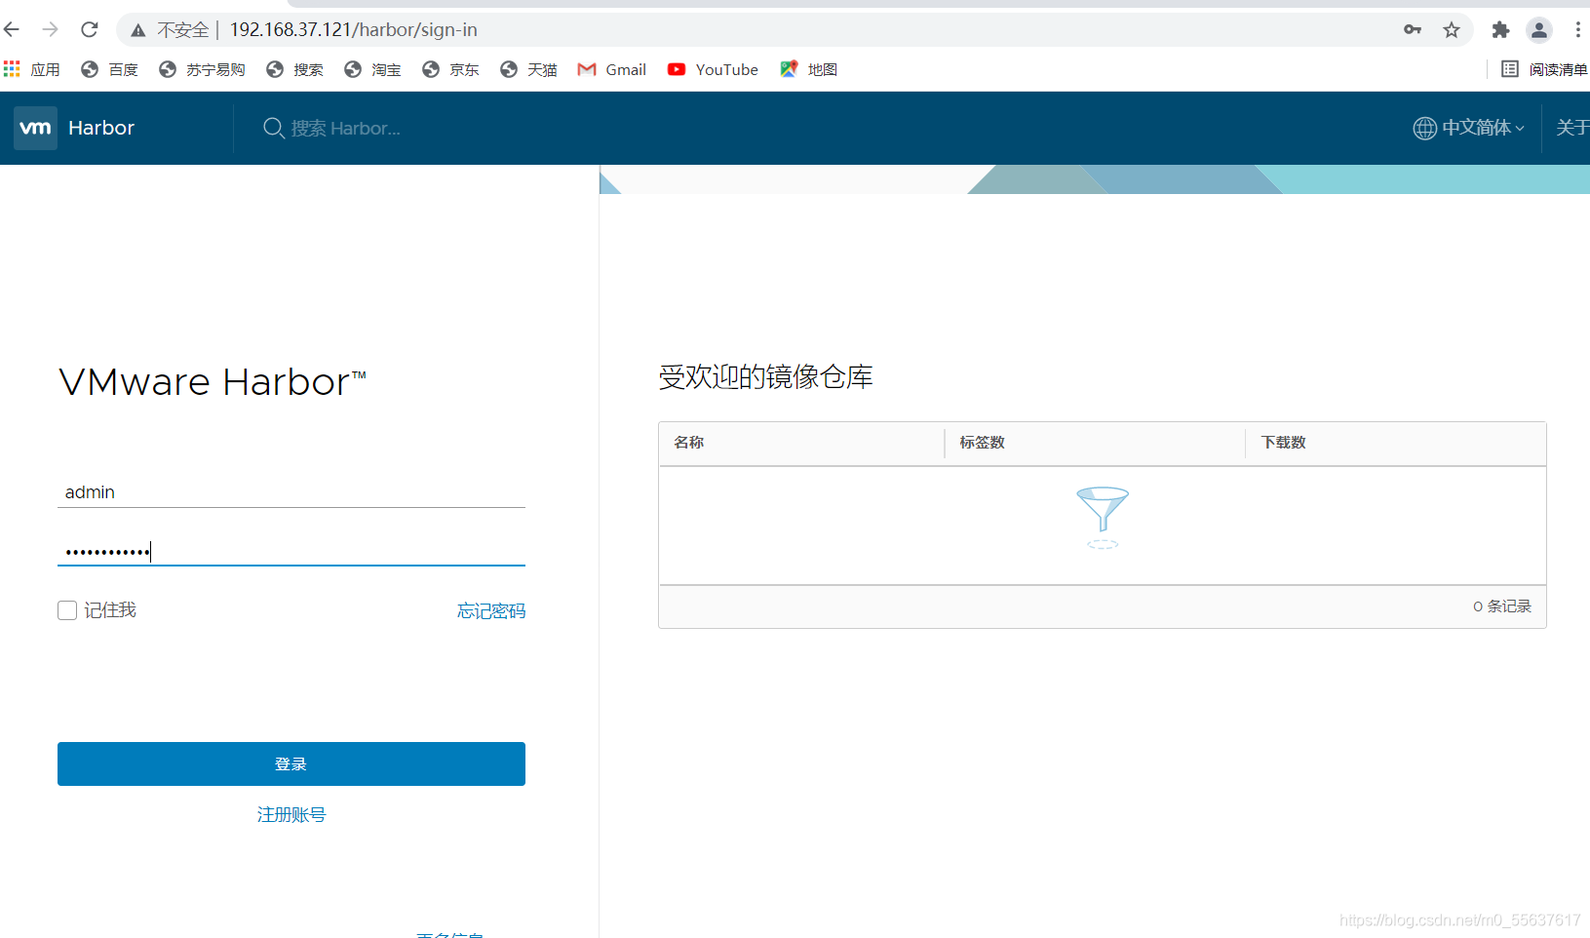Viewport: 1590px width, 938px height.
Task: Open the 苏宁易购 bookmark
Action: tap(202, 69)
